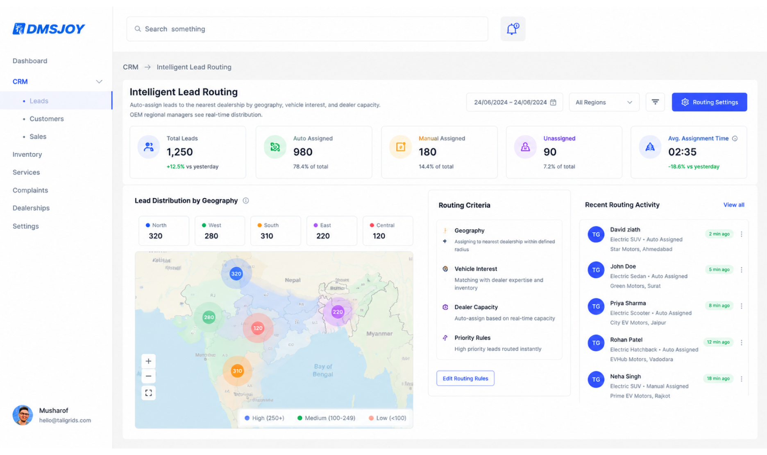This screenshot has height=455, width=767.
Task: Open more options for John Doe
Action: click(742, 270)
